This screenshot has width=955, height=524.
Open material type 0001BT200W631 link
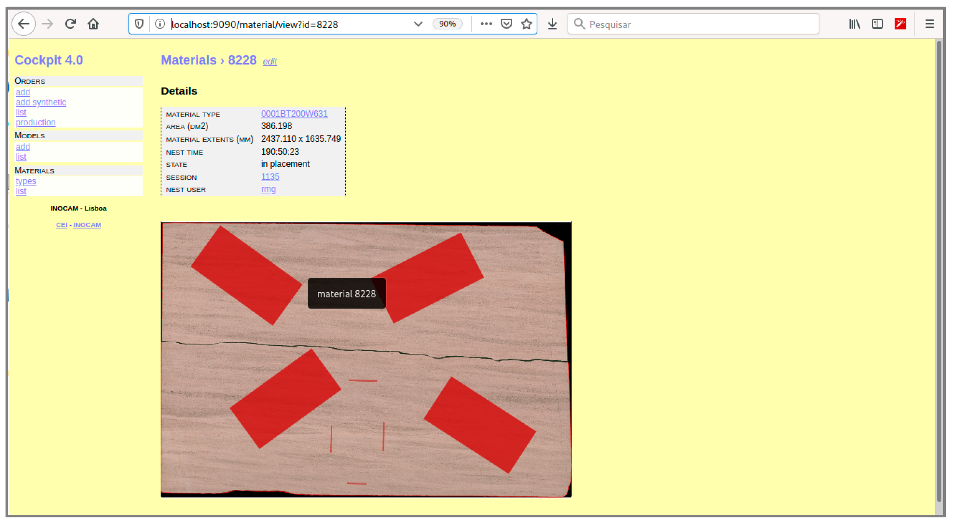coord(294,114)
